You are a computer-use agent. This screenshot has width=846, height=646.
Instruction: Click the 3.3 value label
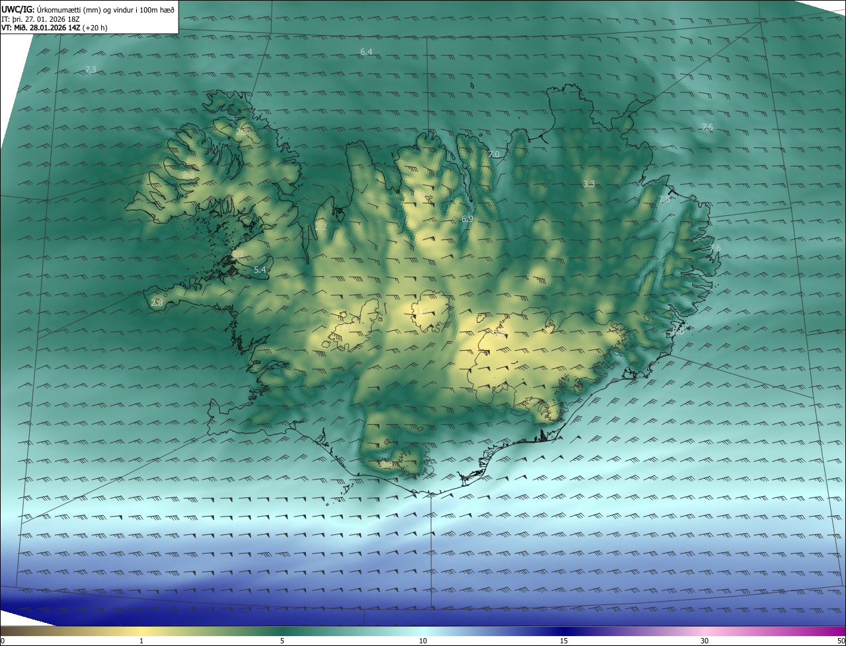point(589,184)
